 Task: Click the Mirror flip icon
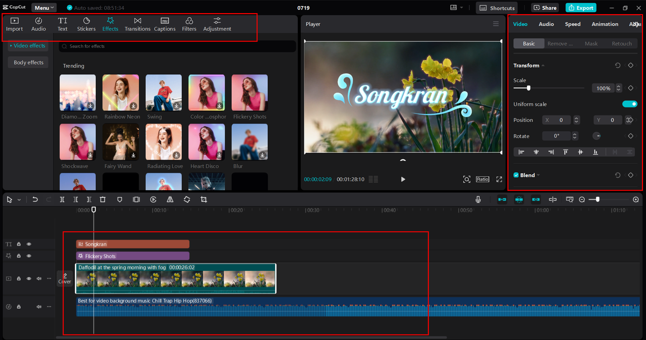[170, 200]
